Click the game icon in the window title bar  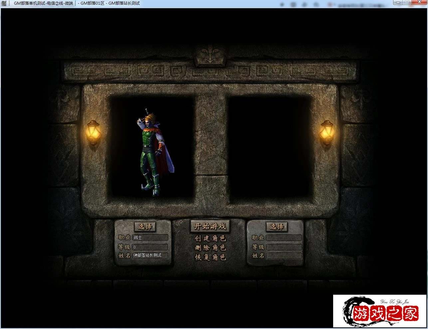click(x=4, y=3)
